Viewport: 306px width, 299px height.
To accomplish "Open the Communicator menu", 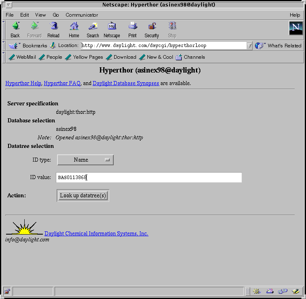I will (x=82, y=15).
